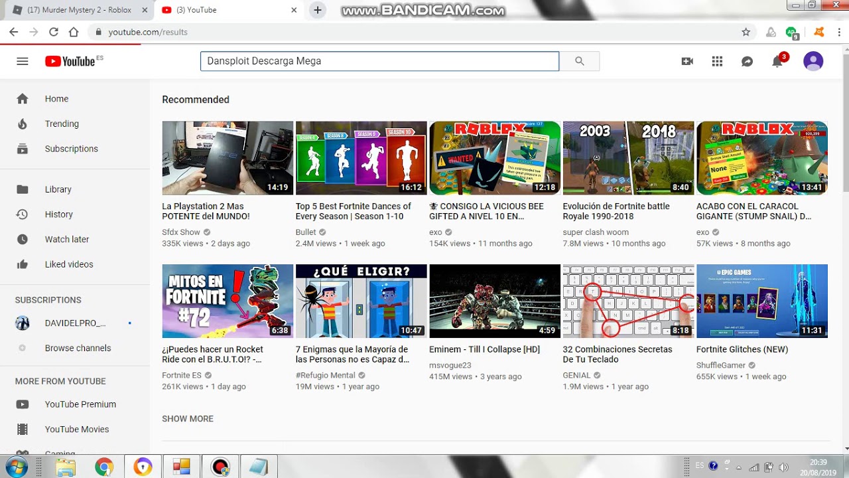Click the Liked videos thumbs-up icon

click(x=23, y=264)
